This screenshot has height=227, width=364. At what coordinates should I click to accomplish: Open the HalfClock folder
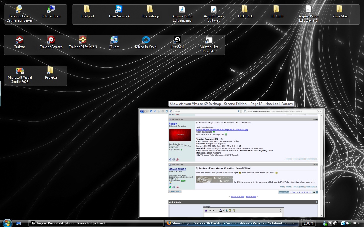(245, 12)
